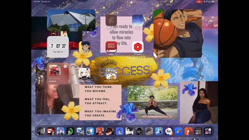Open the Gmail envelope icon in the dock

[51, 131]
